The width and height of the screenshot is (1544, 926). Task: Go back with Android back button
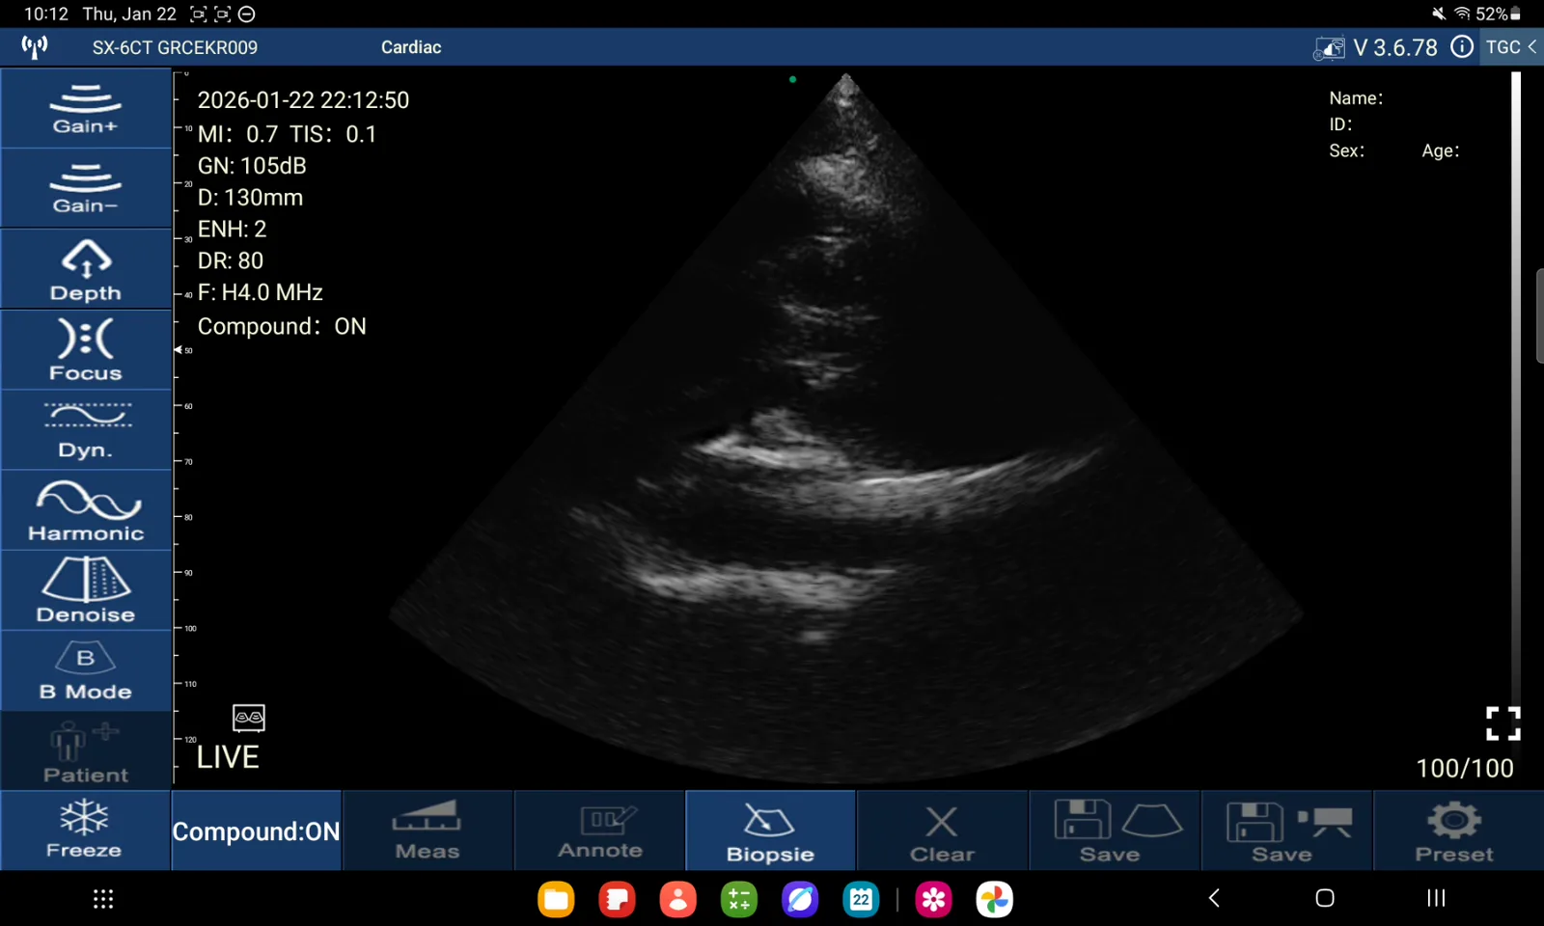(1214, 898)
